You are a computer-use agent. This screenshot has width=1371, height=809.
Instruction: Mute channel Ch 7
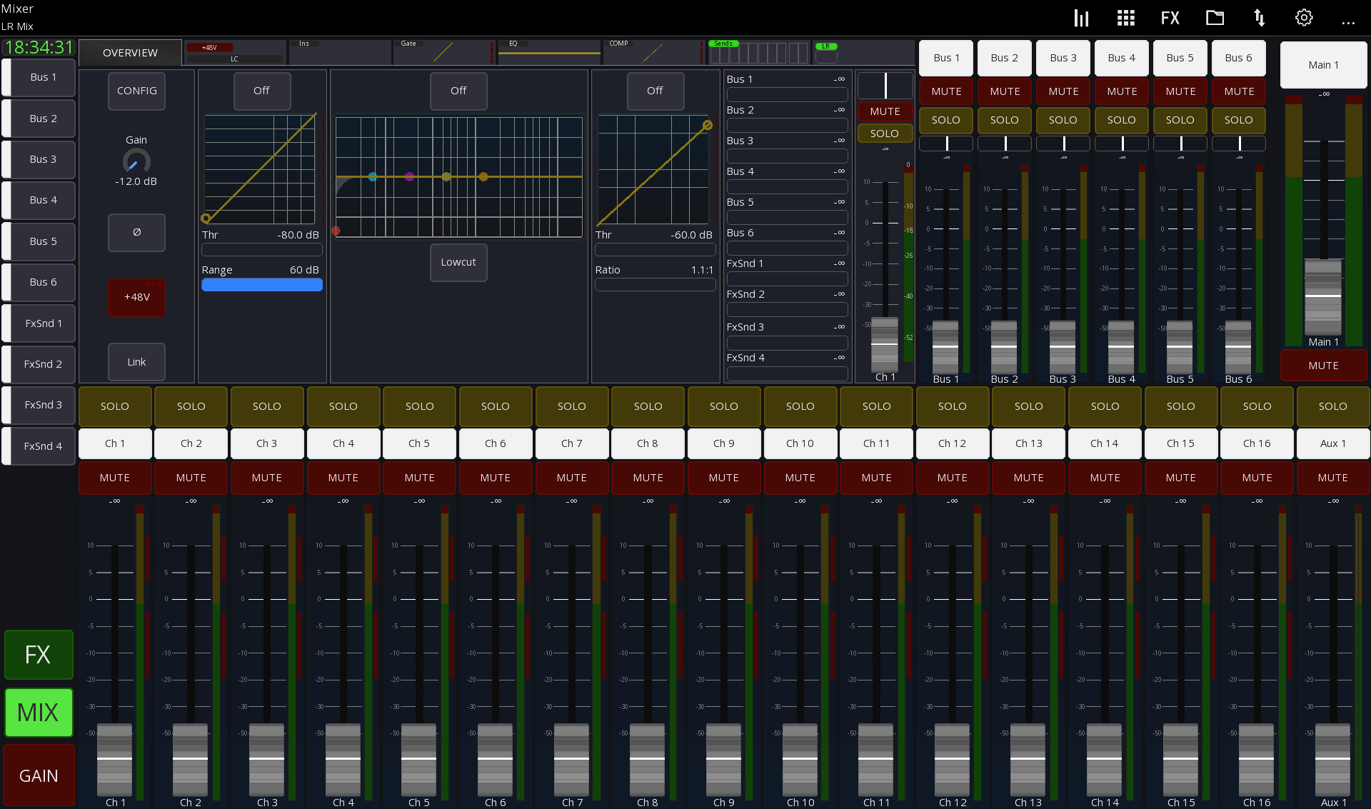(x=571, y=477)
